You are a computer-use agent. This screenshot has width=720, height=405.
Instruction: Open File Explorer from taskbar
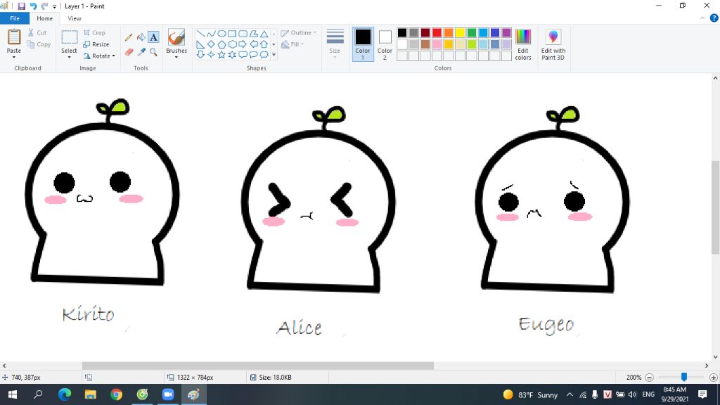point(91,394)
